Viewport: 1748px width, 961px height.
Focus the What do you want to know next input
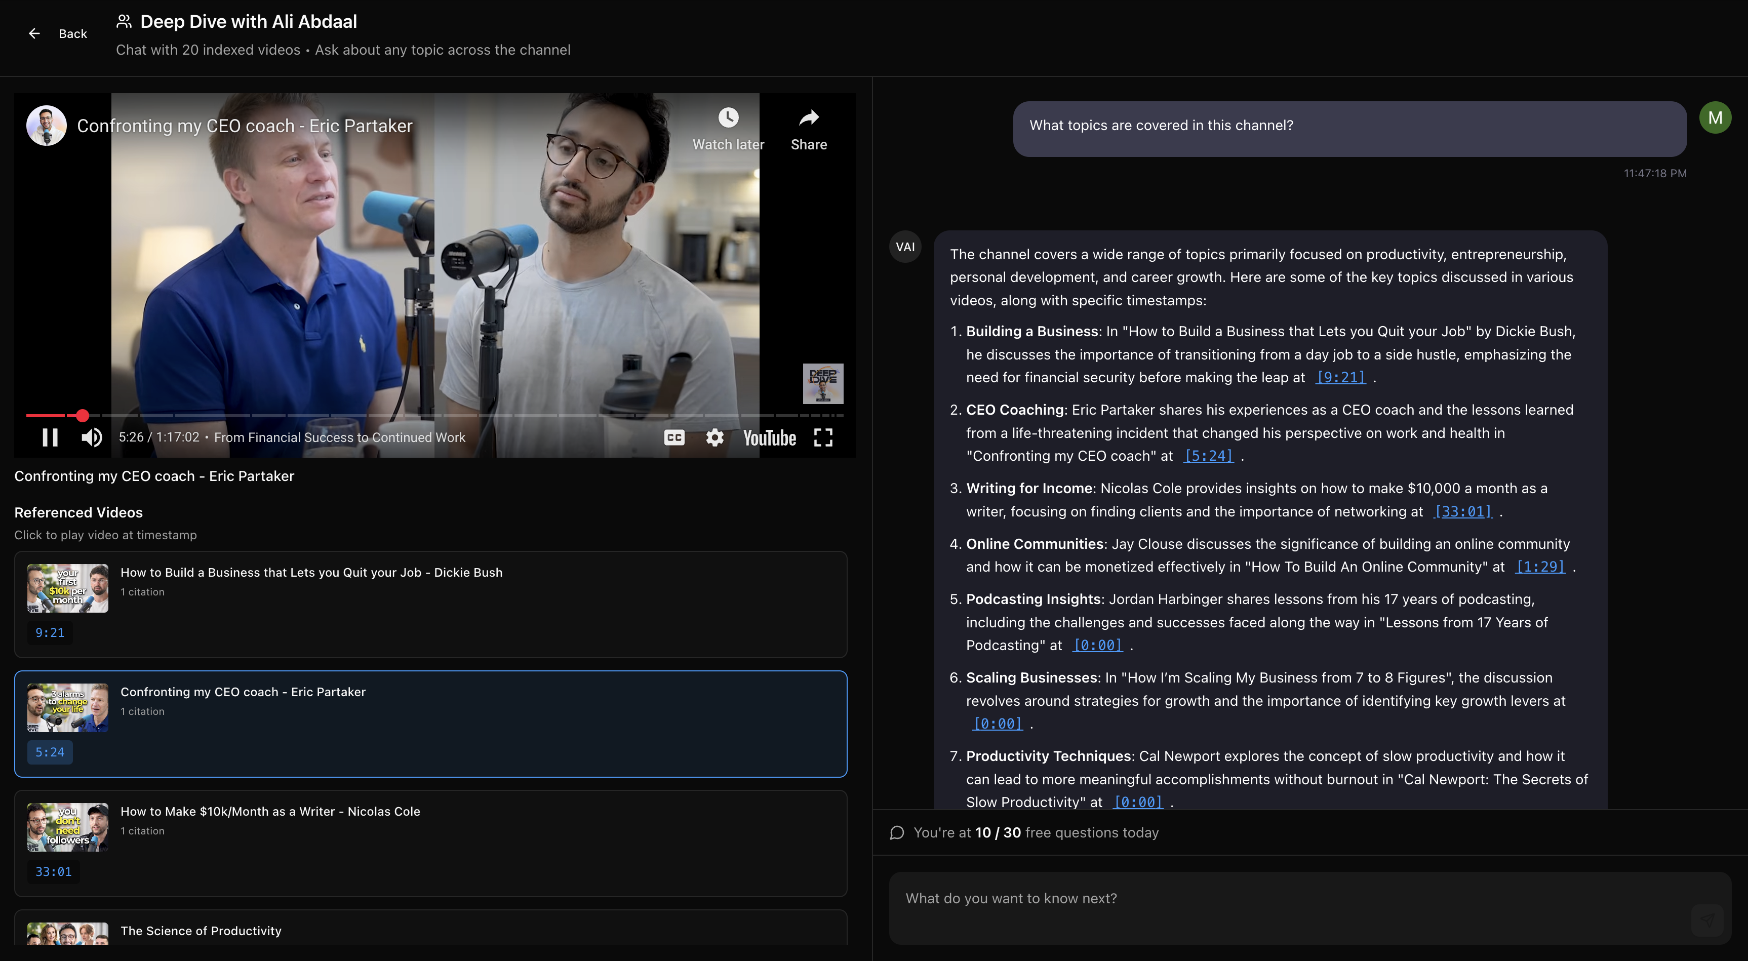point(1310,908)
